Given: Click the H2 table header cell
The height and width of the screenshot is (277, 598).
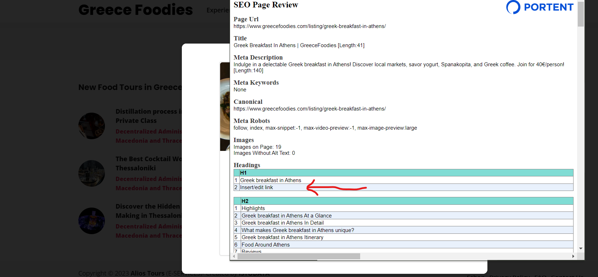Looking at the screenshot, I should point(407,201).
